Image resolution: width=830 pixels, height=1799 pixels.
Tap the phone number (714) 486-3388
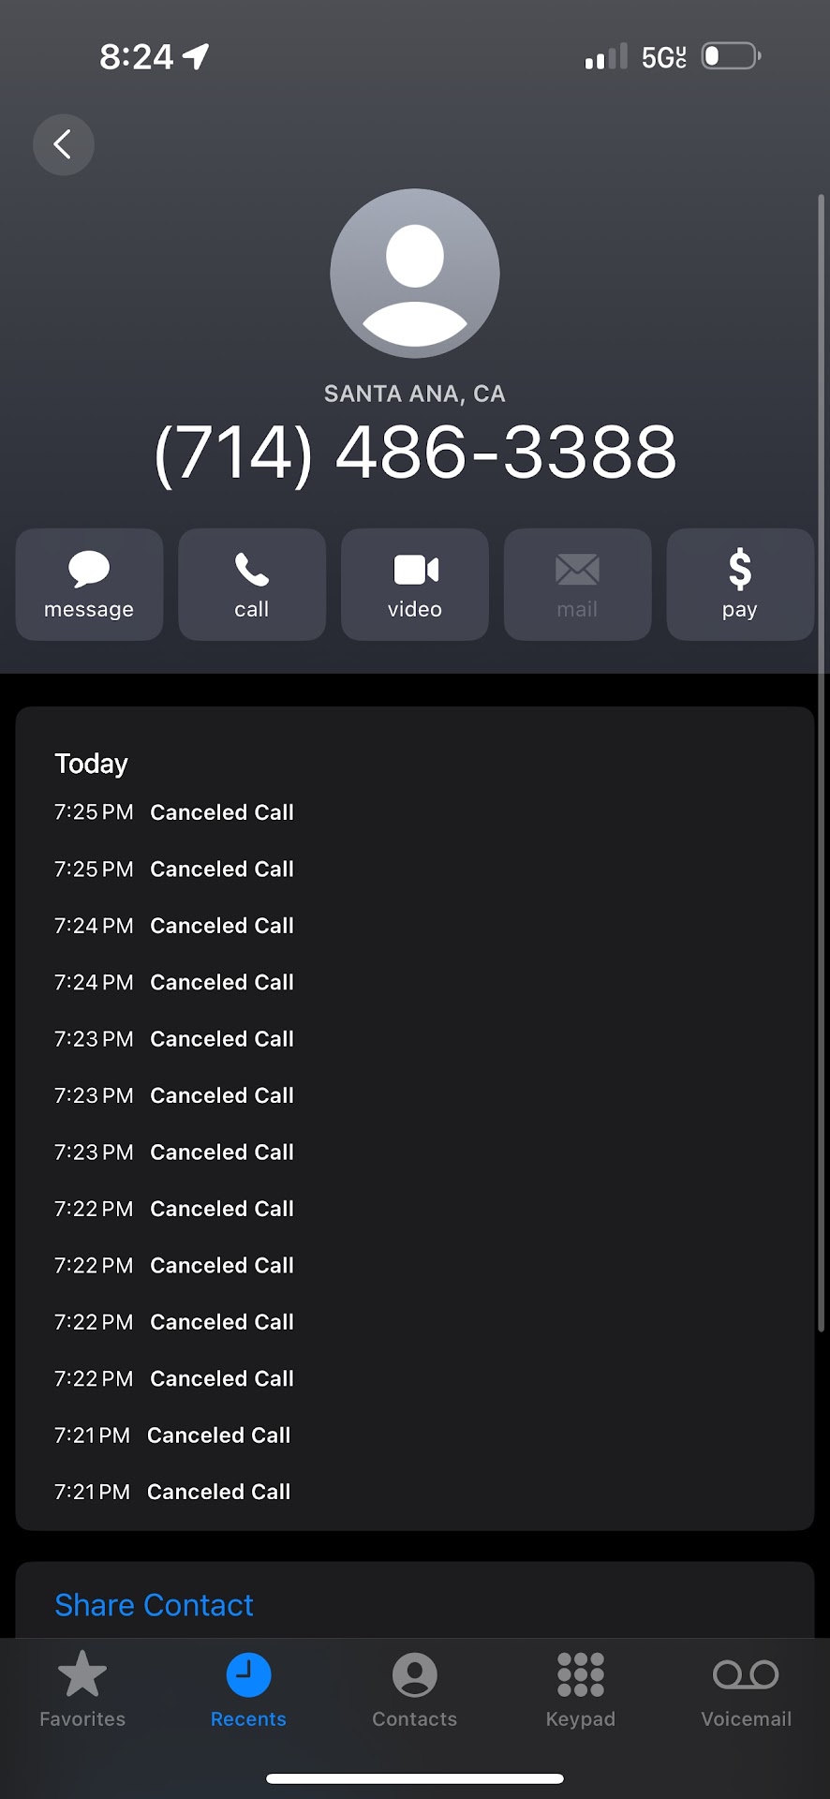pyautogui.click(x=415, y=453)
